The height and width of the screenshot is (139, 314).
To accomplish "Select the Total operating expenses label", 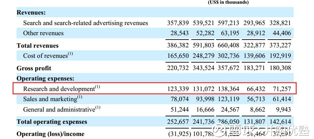I will [52, 122].
